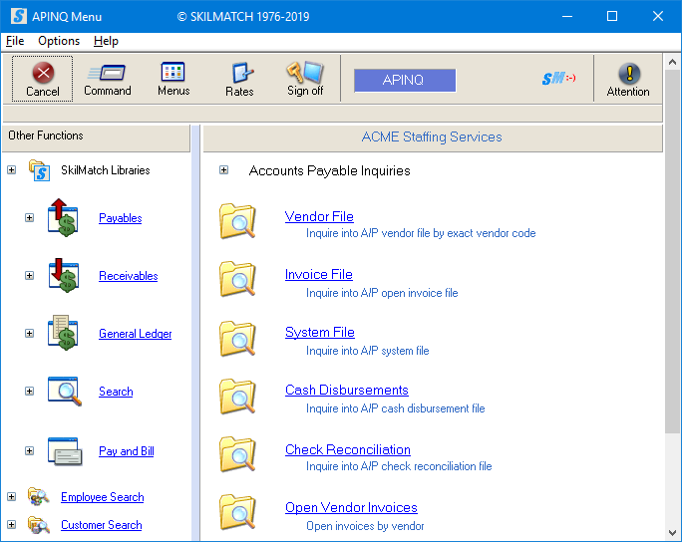Click the vertical scrollbar down arrow
Screen dimensions: 682x542
(x=672, y=532)
